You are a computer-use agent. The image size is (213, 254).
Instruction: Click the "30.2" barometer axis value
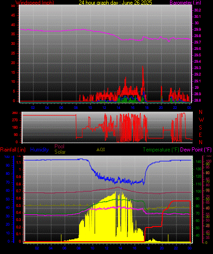point(197,10)
